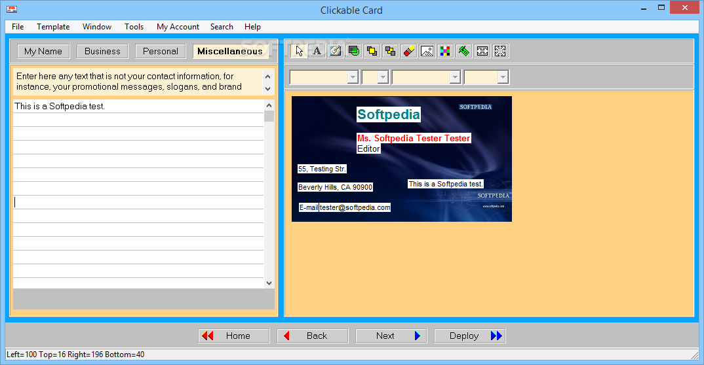This screenshot has width=704, height=365.
Task: Click the up arrow of the lined text area scrollbar
Action: point(269,105)
